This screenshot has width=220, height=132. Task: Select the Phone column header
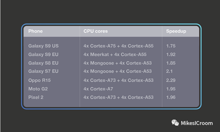point(36,31)
